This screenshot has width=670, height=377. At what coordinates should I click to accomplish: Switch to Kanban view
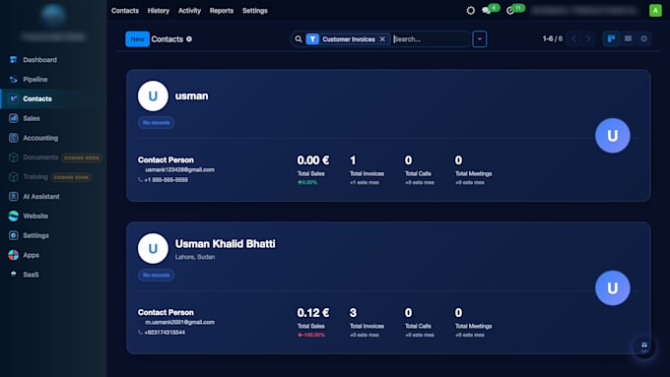point(611,38)
